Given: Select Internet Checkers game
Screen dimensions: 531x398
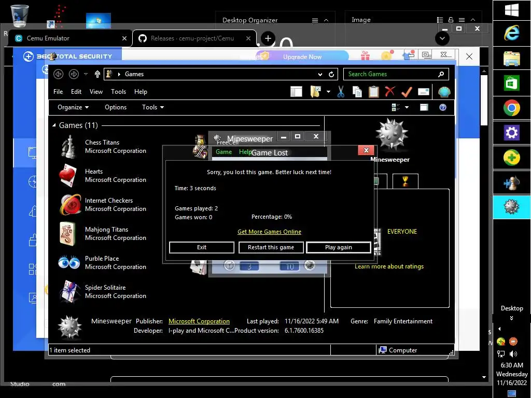Looking at the screenshot, I should (x=103, y=205).
